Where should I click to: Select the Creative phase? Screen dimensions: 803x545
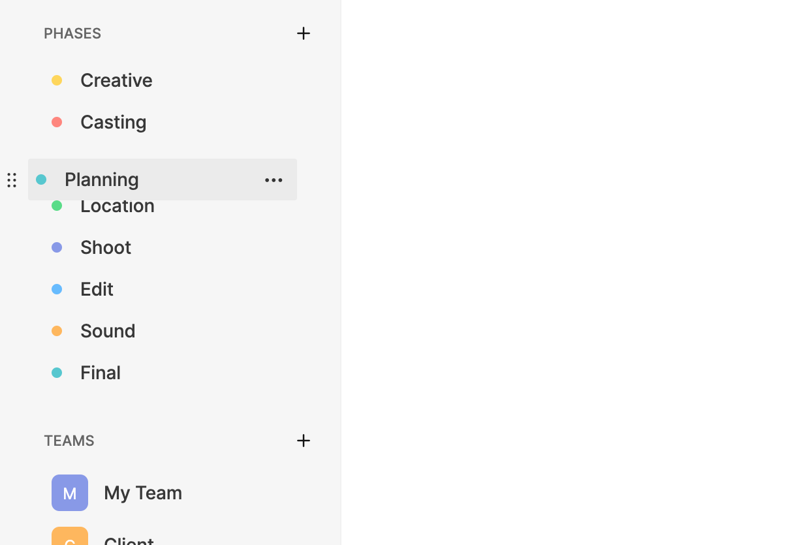[116, 80]
